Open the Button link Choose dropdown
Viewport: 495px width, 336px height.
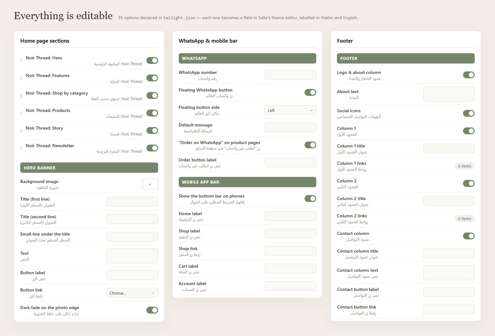tap(132, 293)
